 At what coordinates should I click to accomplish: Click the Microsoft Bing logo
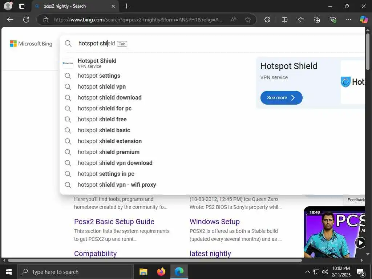(31, 44)
